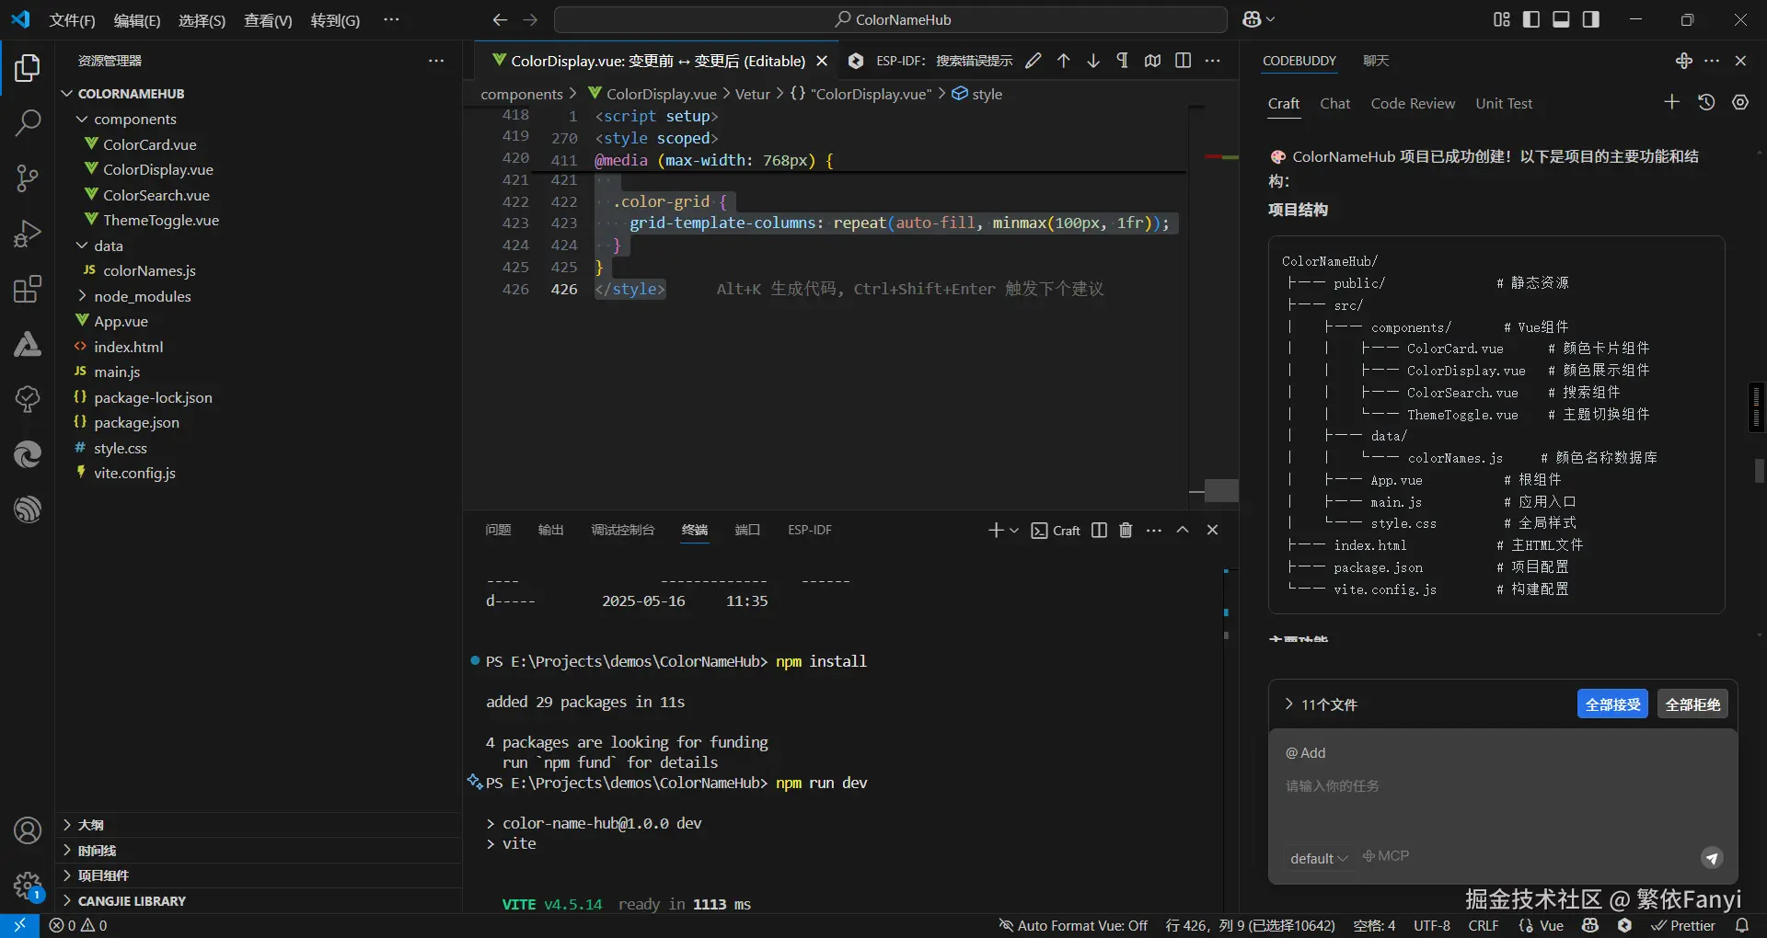This screenshot has width=1767, height=938.
Task: Click the MCP button in chat input
Action: (x=1386, y=856)
